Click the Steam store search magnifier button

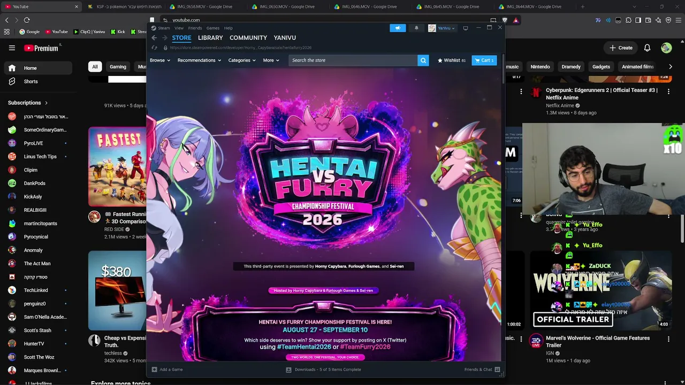point(423,60)
